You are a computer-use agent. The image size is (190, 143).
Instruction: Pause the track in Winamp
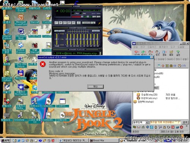point(65,23)
